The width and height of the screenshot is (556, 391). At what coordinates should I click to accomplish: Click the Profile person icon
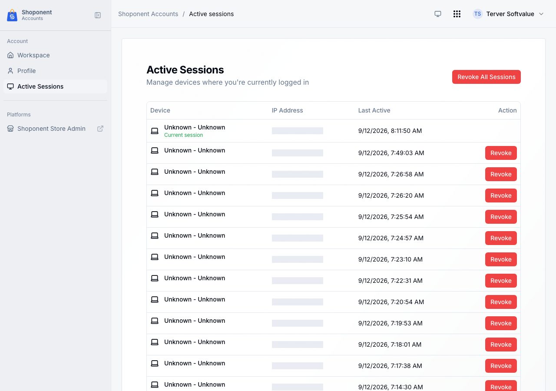click(x=10, y=71)
